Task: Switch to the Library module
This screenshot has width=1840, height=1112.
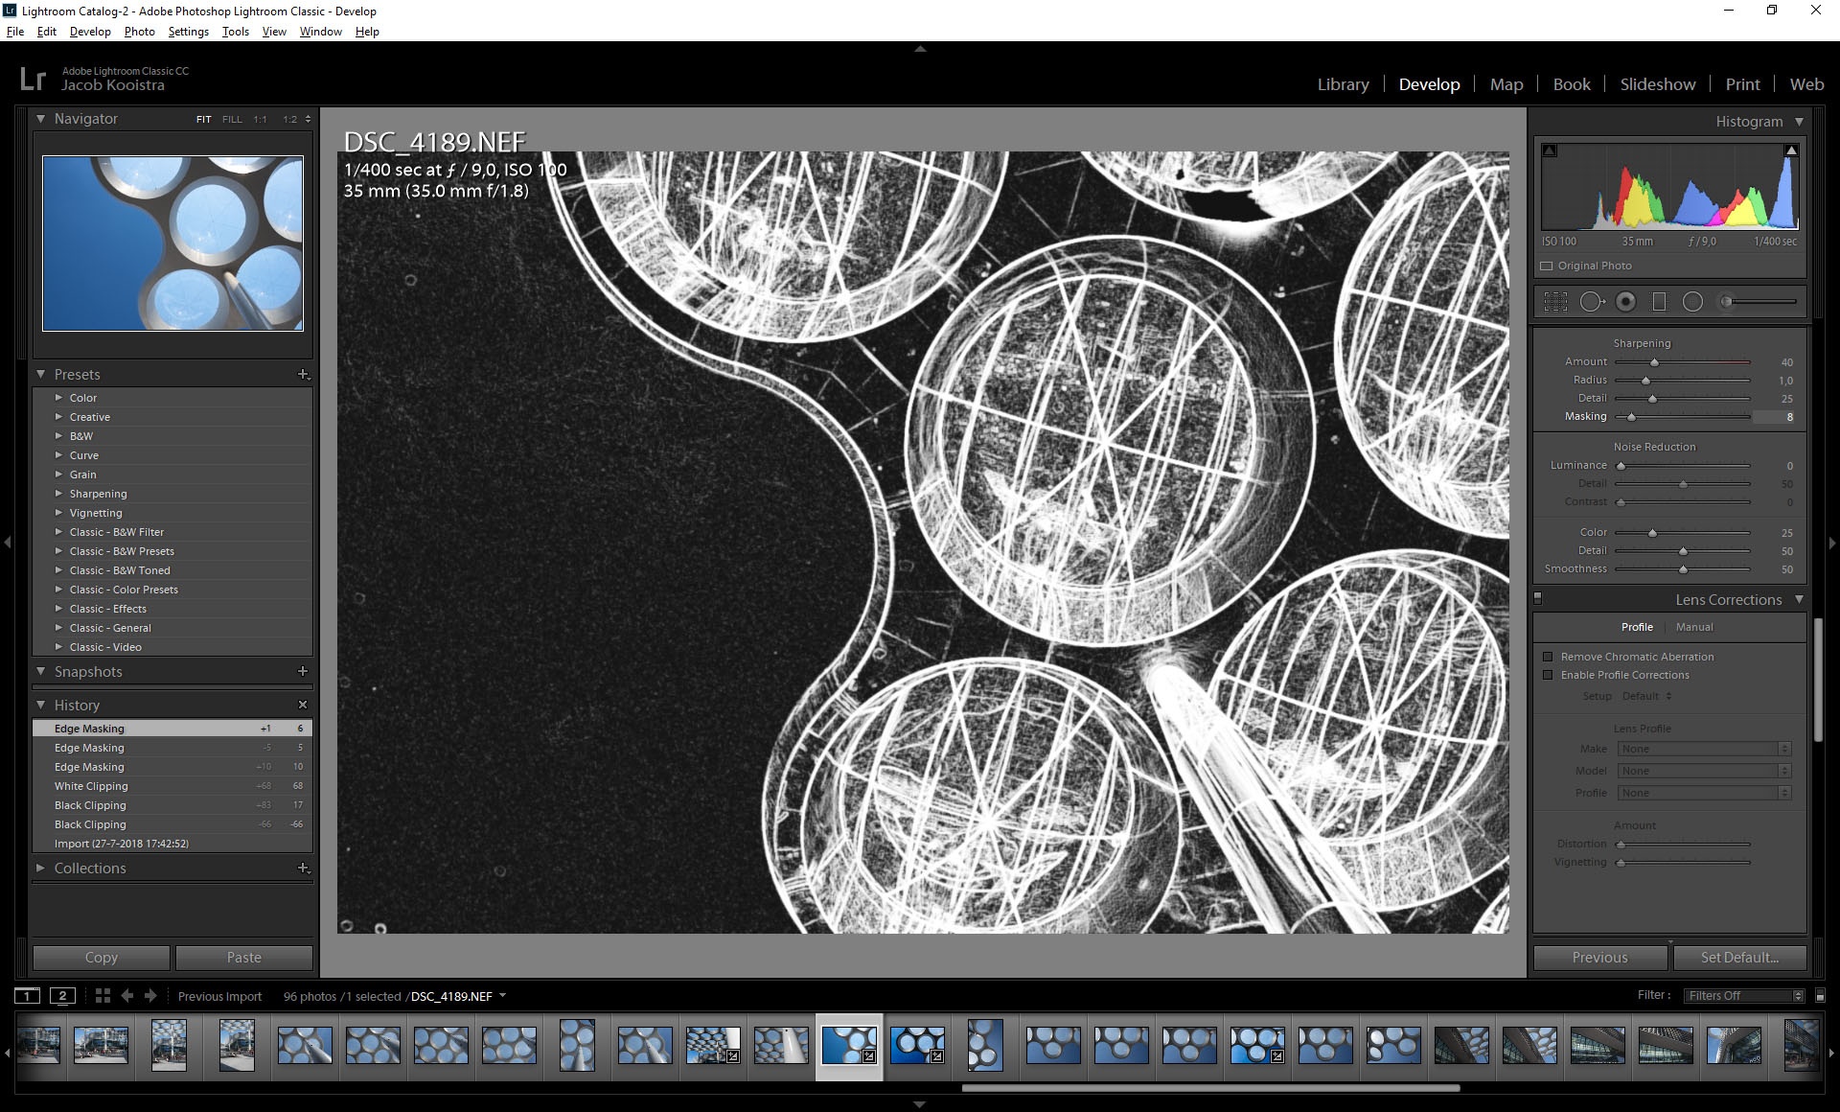Action: 1343,84
